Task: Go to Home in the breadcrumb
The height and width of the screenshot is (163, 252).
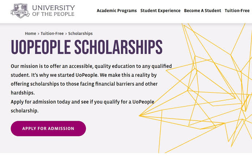Action: pos(30,33)
